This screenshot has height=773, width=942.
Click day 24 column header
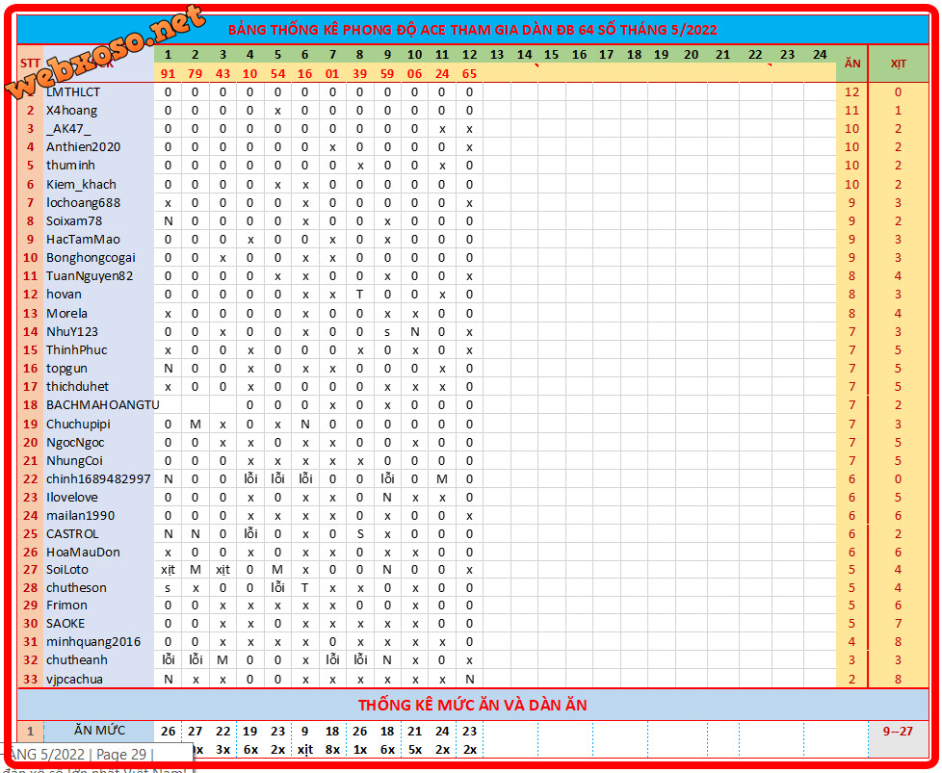tap(819, 55)
